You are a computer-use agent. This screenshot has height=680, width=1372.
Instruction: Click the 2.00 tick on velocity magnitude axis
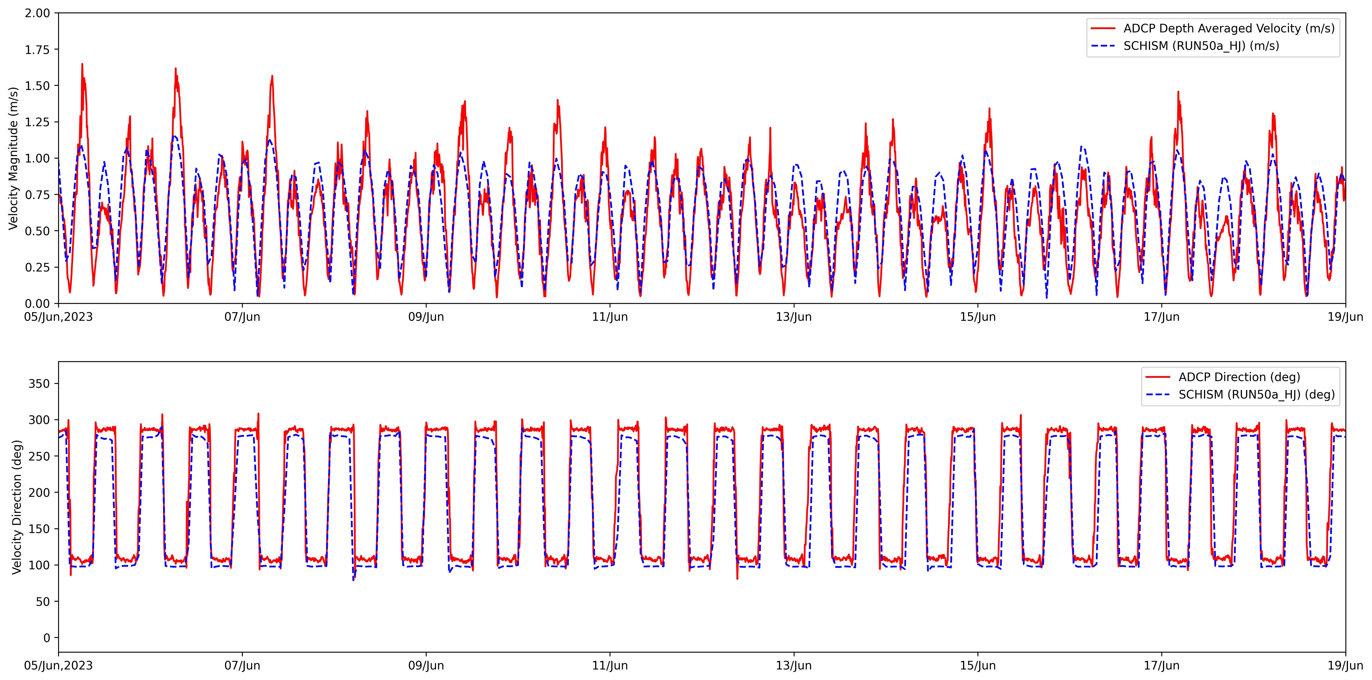(x=37, y=13)
